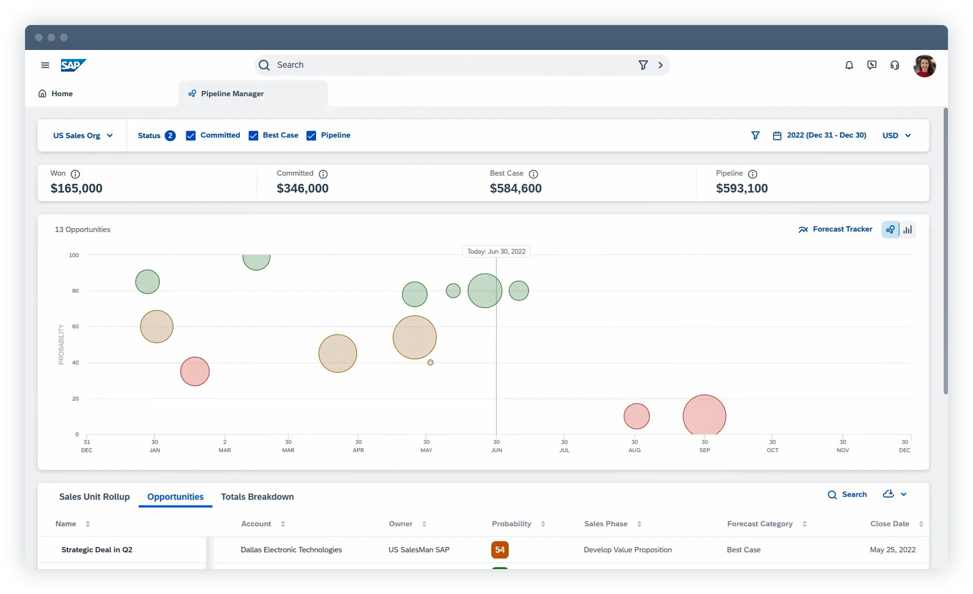Image resolution: width=973 pixels, height=594 pixels.
Task: Open the filter icon beside the date range
Action: (755, 136)
